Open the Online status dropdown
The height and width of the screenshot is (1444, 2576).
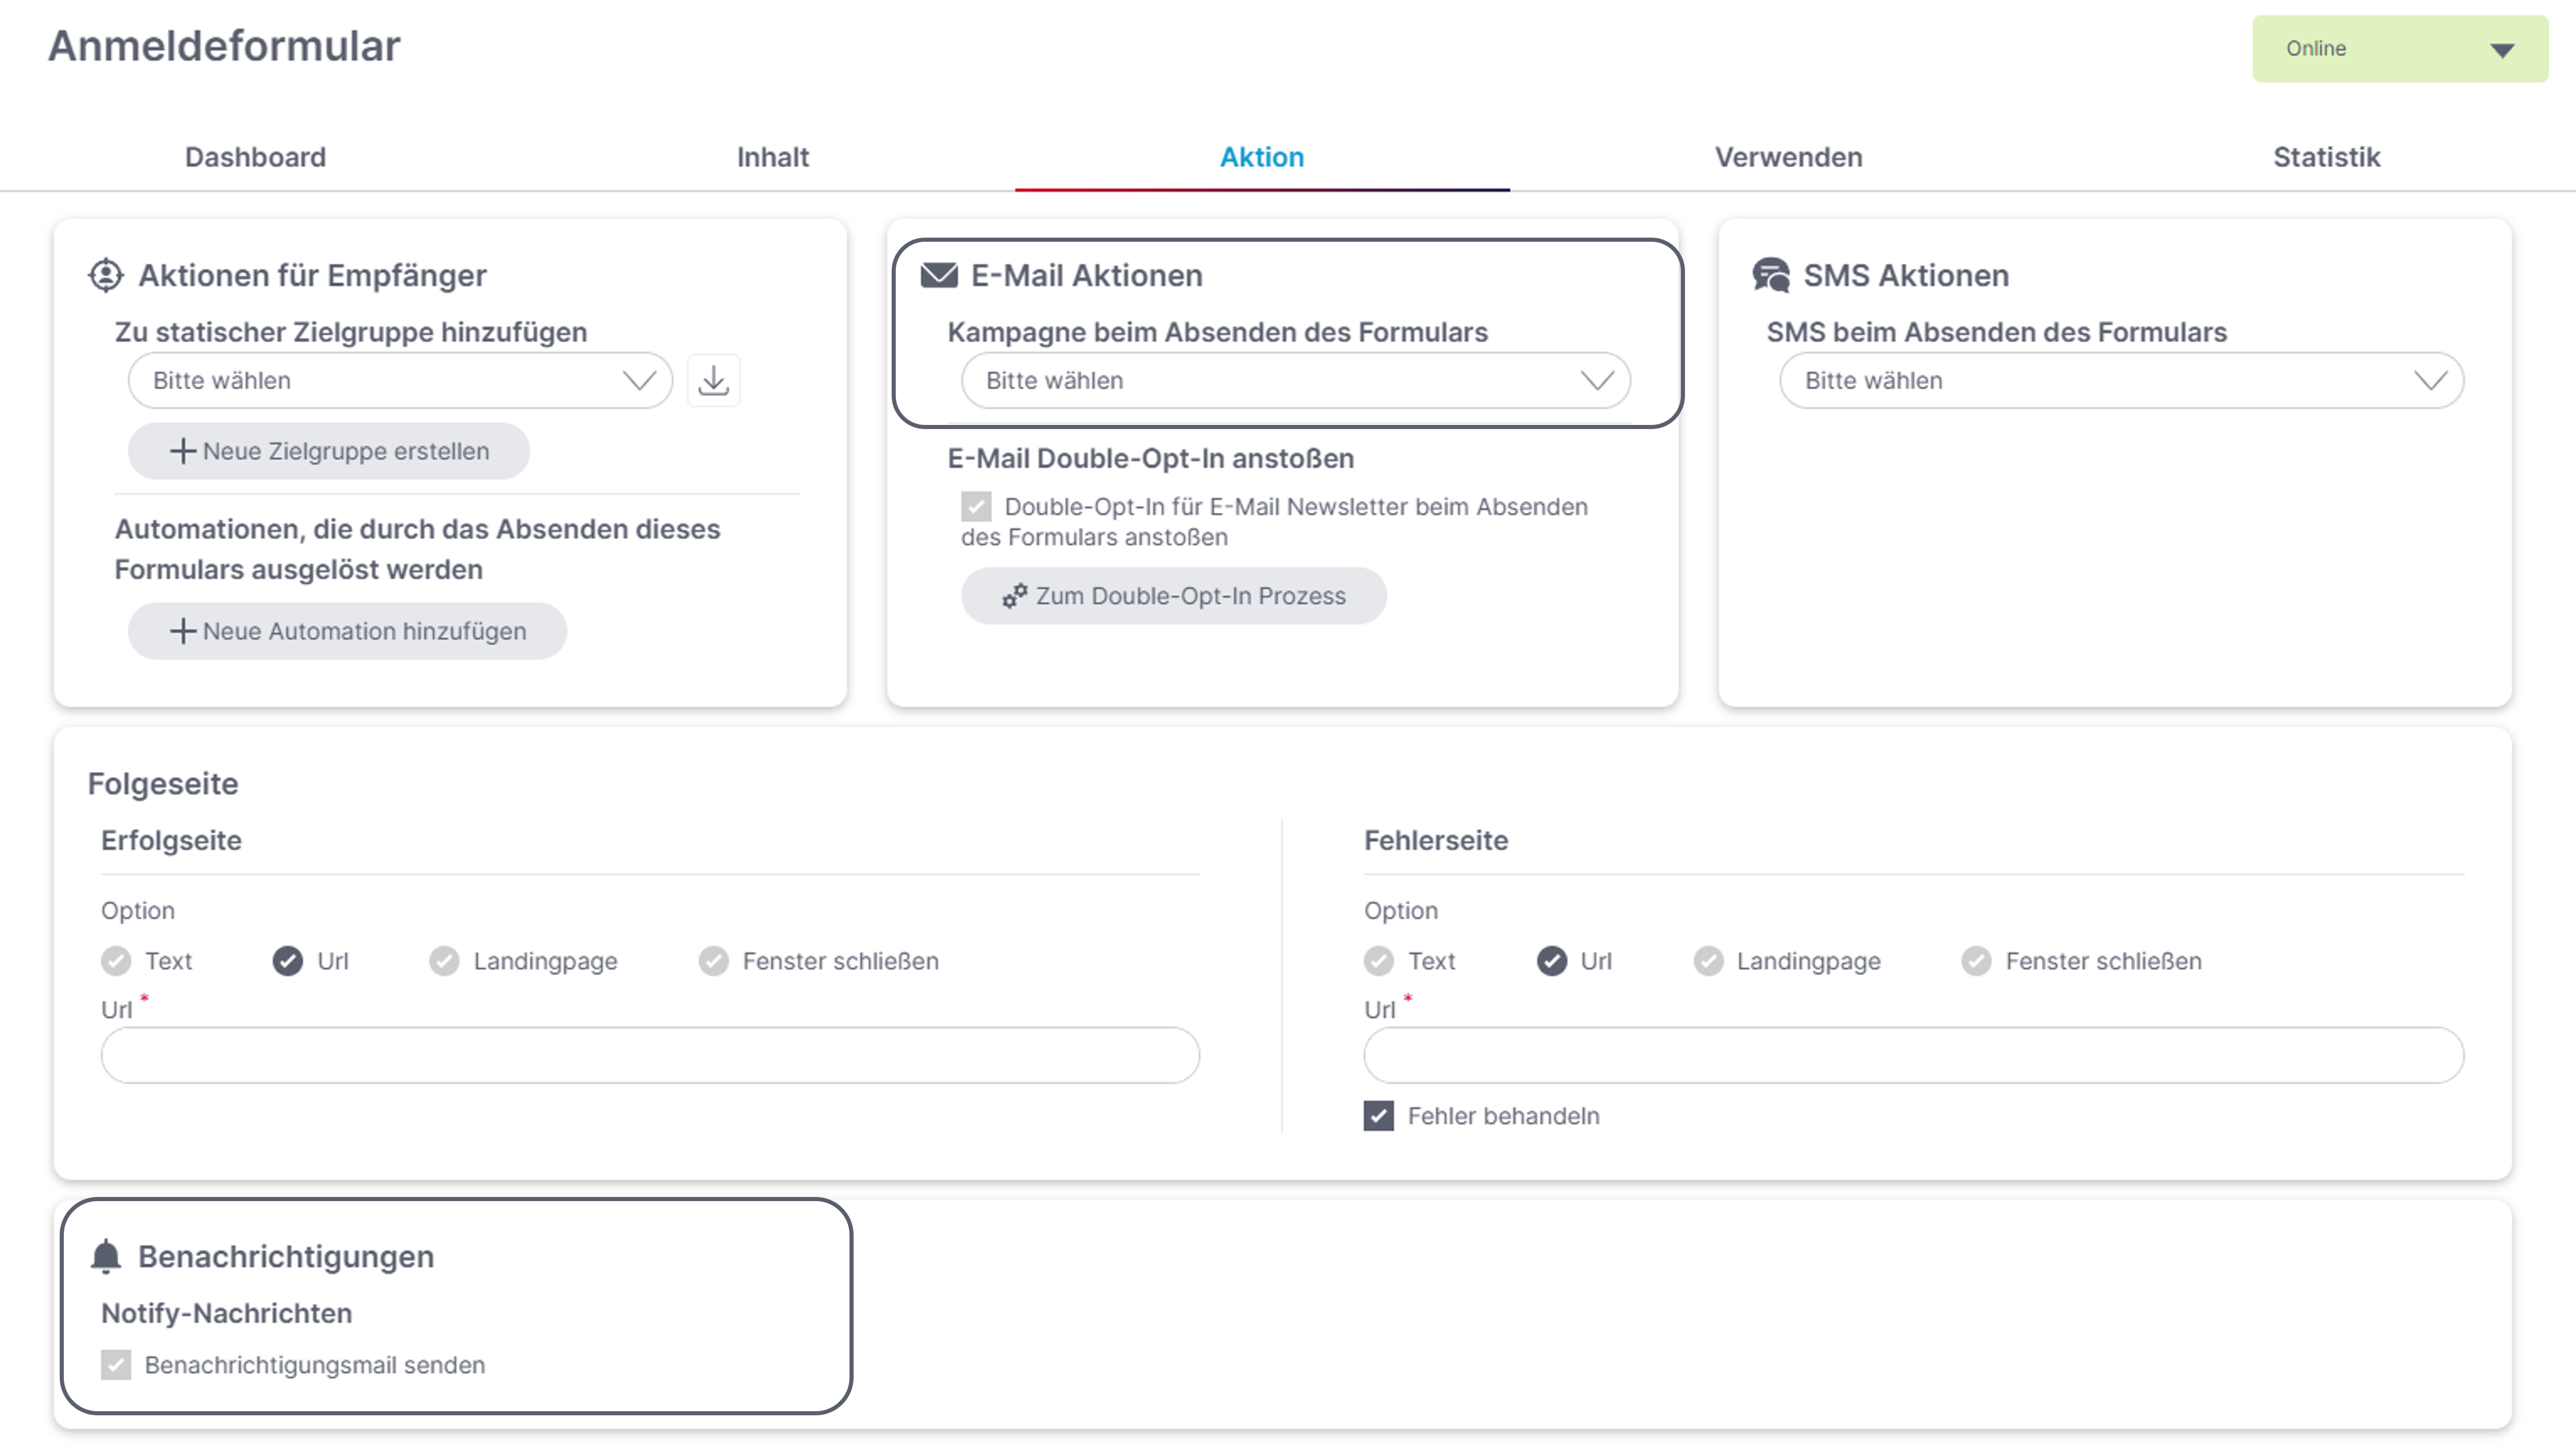[2399, 49]
